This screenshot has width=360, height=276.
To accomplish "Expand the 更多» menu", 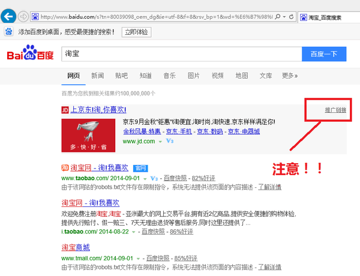I will click(x=290, y=76).
